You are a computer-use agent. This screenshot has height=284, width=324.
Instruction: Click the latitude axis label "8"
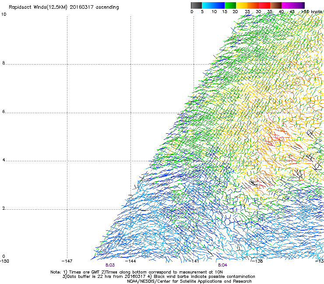pos(4,63)
